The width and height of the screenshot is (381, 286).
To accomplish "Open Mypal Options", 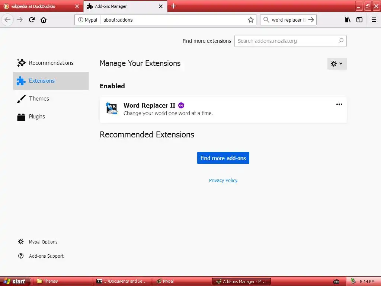I will [38, 242].
